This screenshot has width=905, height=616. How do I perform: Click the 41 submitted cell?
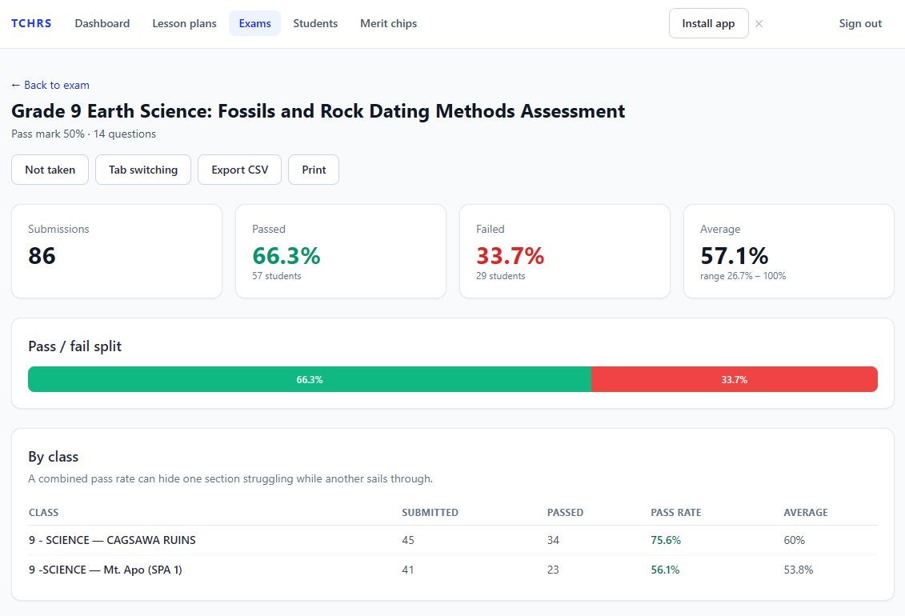coord(408,570)
